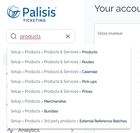The image size is (140, 133).
Task: Click the Gross revenue label
Action: (x=110, y=33)
